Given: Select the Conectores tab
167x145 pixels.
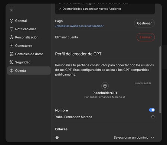Looking at the screenshot, I should click(x=29, y=45).
